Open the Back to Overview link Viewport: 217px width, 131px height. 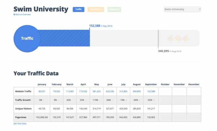23,15
